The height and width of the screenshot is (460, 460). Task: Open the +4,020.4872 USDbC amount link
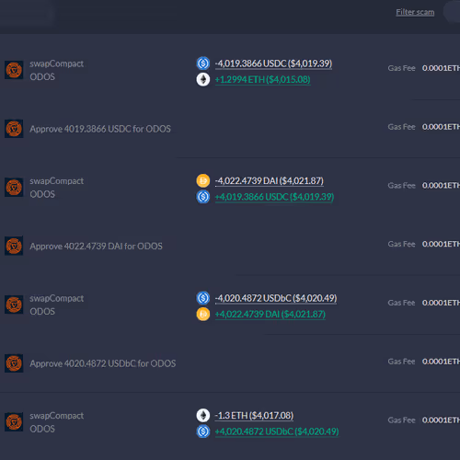point(277,431)
